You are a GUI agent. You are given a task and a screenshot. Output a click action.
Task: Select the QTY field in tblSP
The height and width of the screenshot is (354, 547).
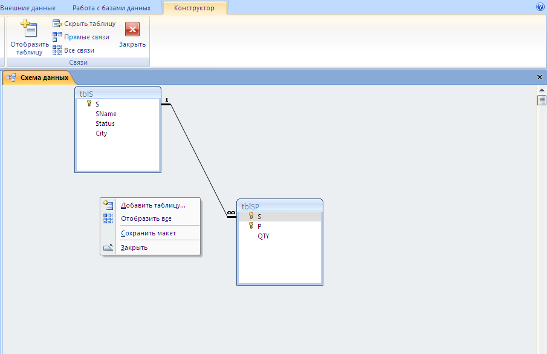point(264,236)
